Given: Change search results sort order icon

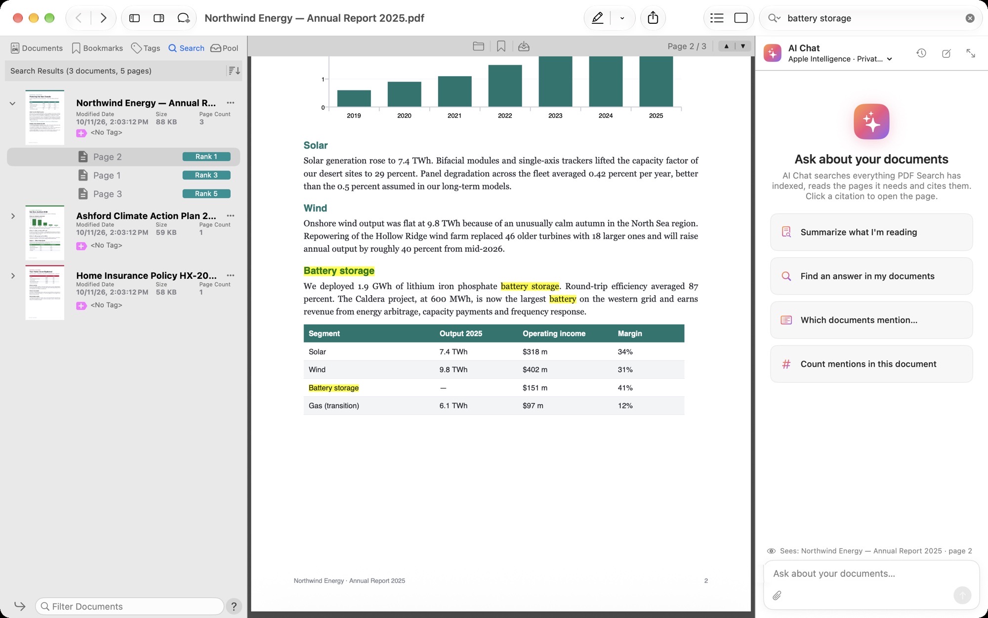Looking at the screenshot, I should 234,71.
